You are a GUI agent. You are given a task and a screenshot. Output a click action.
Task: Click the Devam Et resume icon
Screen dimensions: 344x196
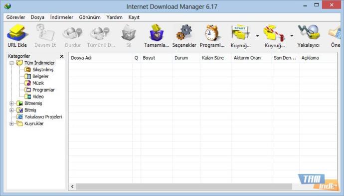45,33
